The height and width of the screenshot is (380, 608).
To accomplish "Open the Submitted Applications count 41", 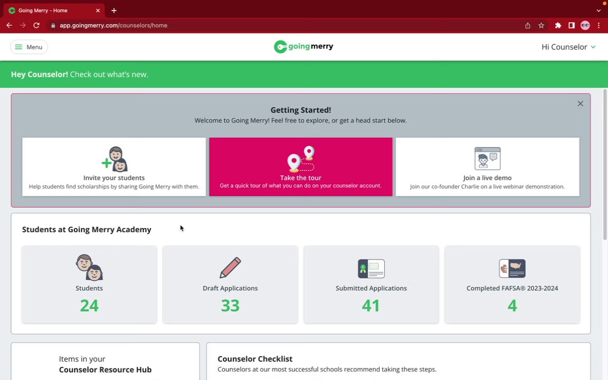I will coord(371,306).
